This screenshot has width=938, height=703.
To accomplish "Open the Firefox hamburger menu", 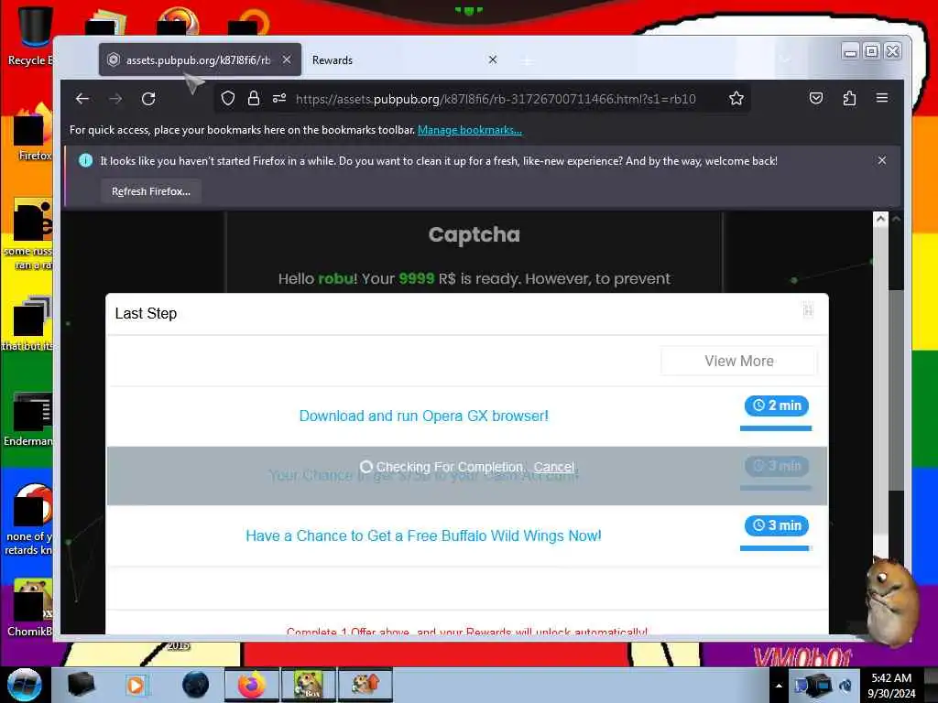I will 882,98.
